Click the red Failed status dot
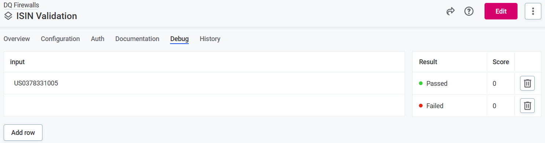 pos(421,106)
